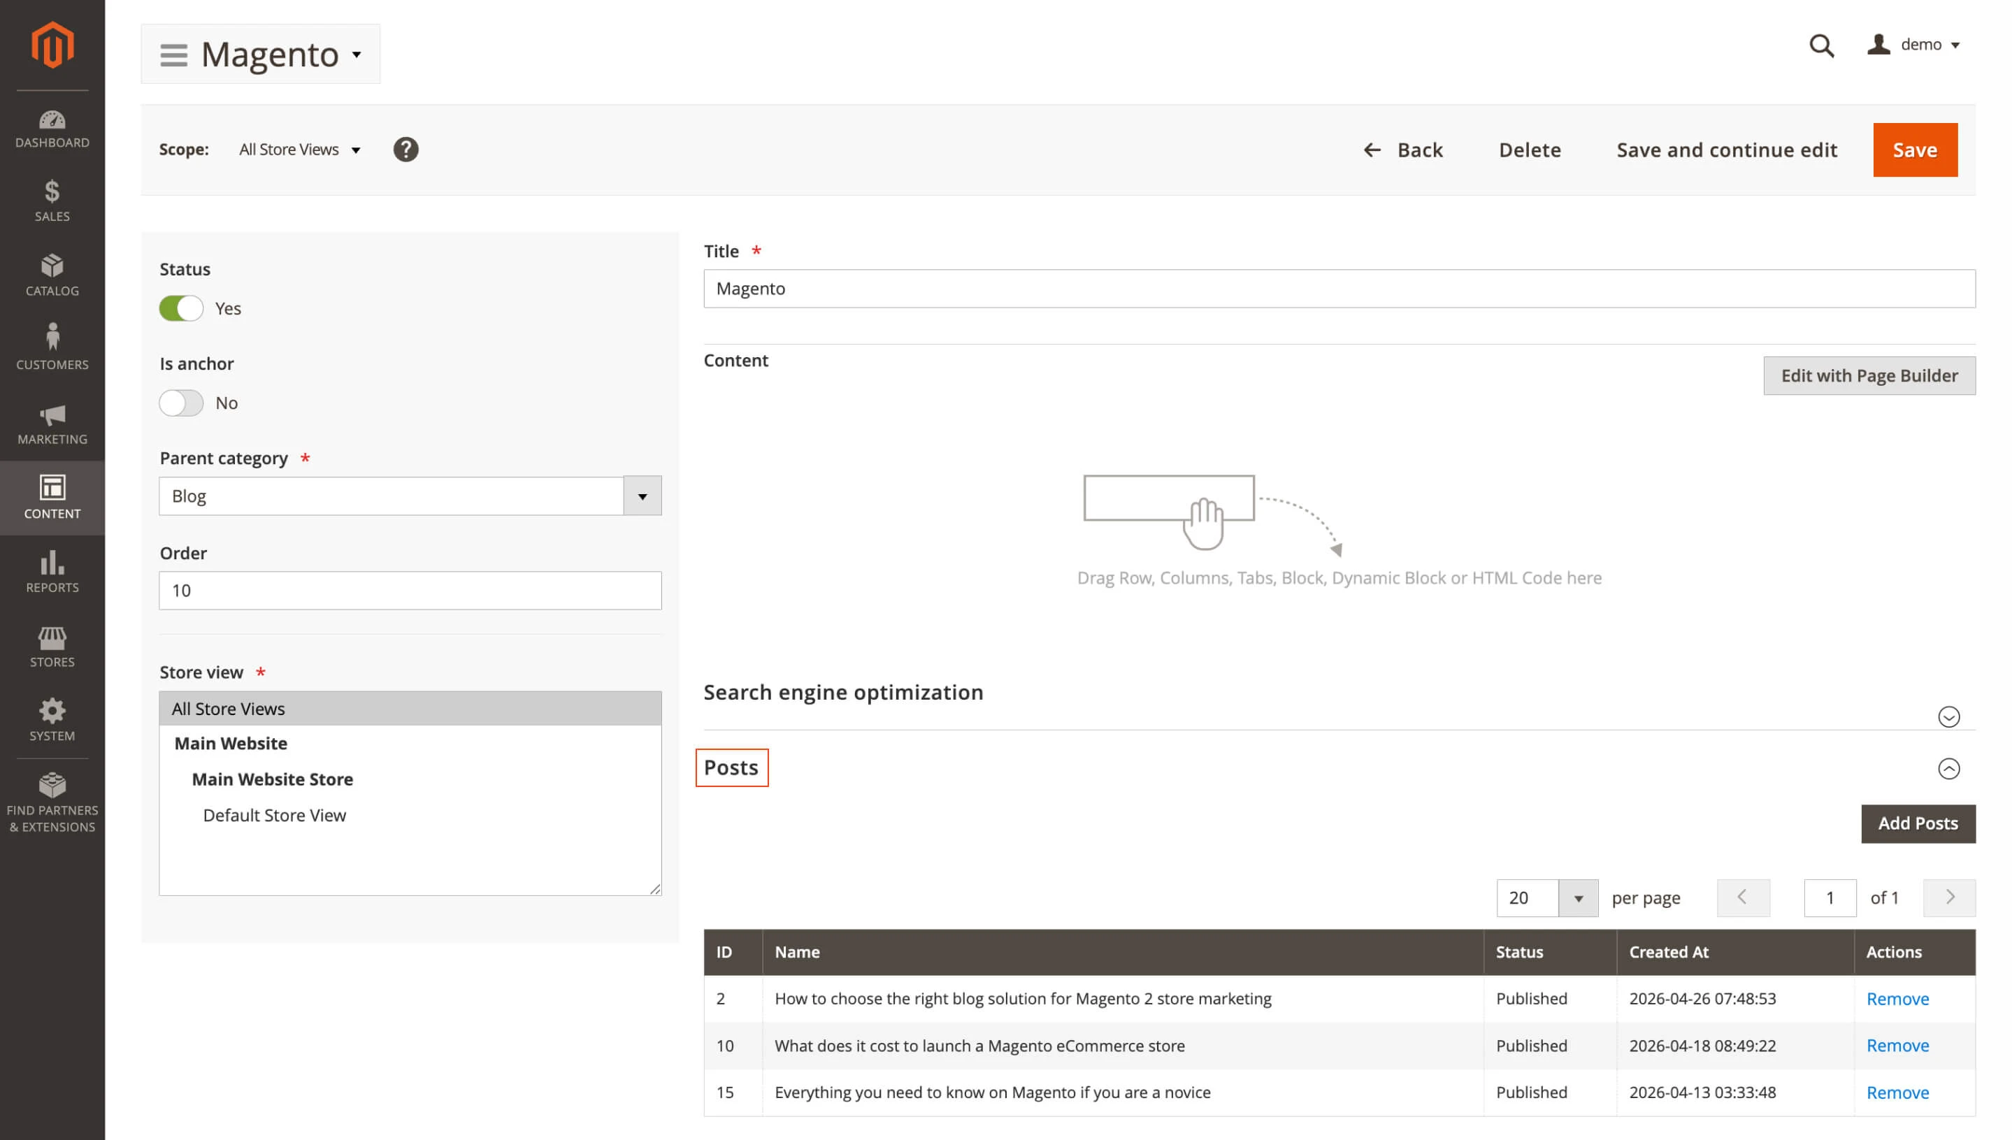Viewport: 2012px width, 1140px height.
Task: Click Save and continue edit
Action: coord(1727,150)
